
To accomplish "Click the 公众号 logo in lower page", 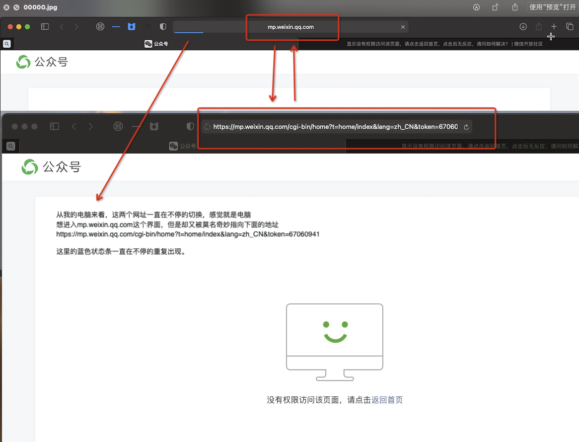I will pyautogui.click(x=51, y=166).
